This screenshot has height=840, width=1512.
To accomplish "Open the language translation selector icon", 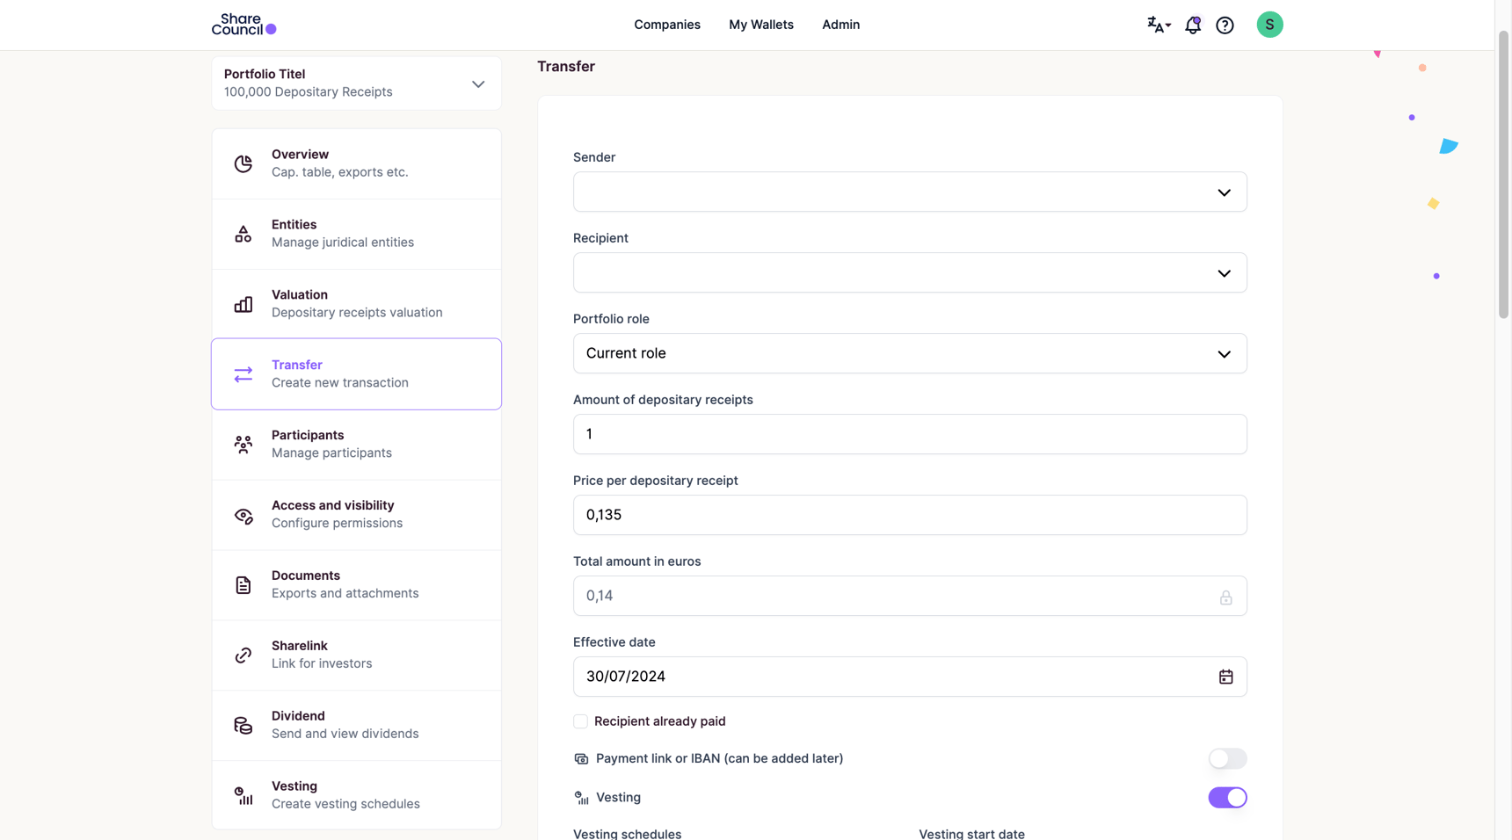I will [1159, 25].
